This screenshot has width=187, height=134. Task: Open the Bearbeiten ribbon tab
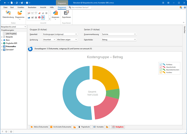tap(32, 7)
